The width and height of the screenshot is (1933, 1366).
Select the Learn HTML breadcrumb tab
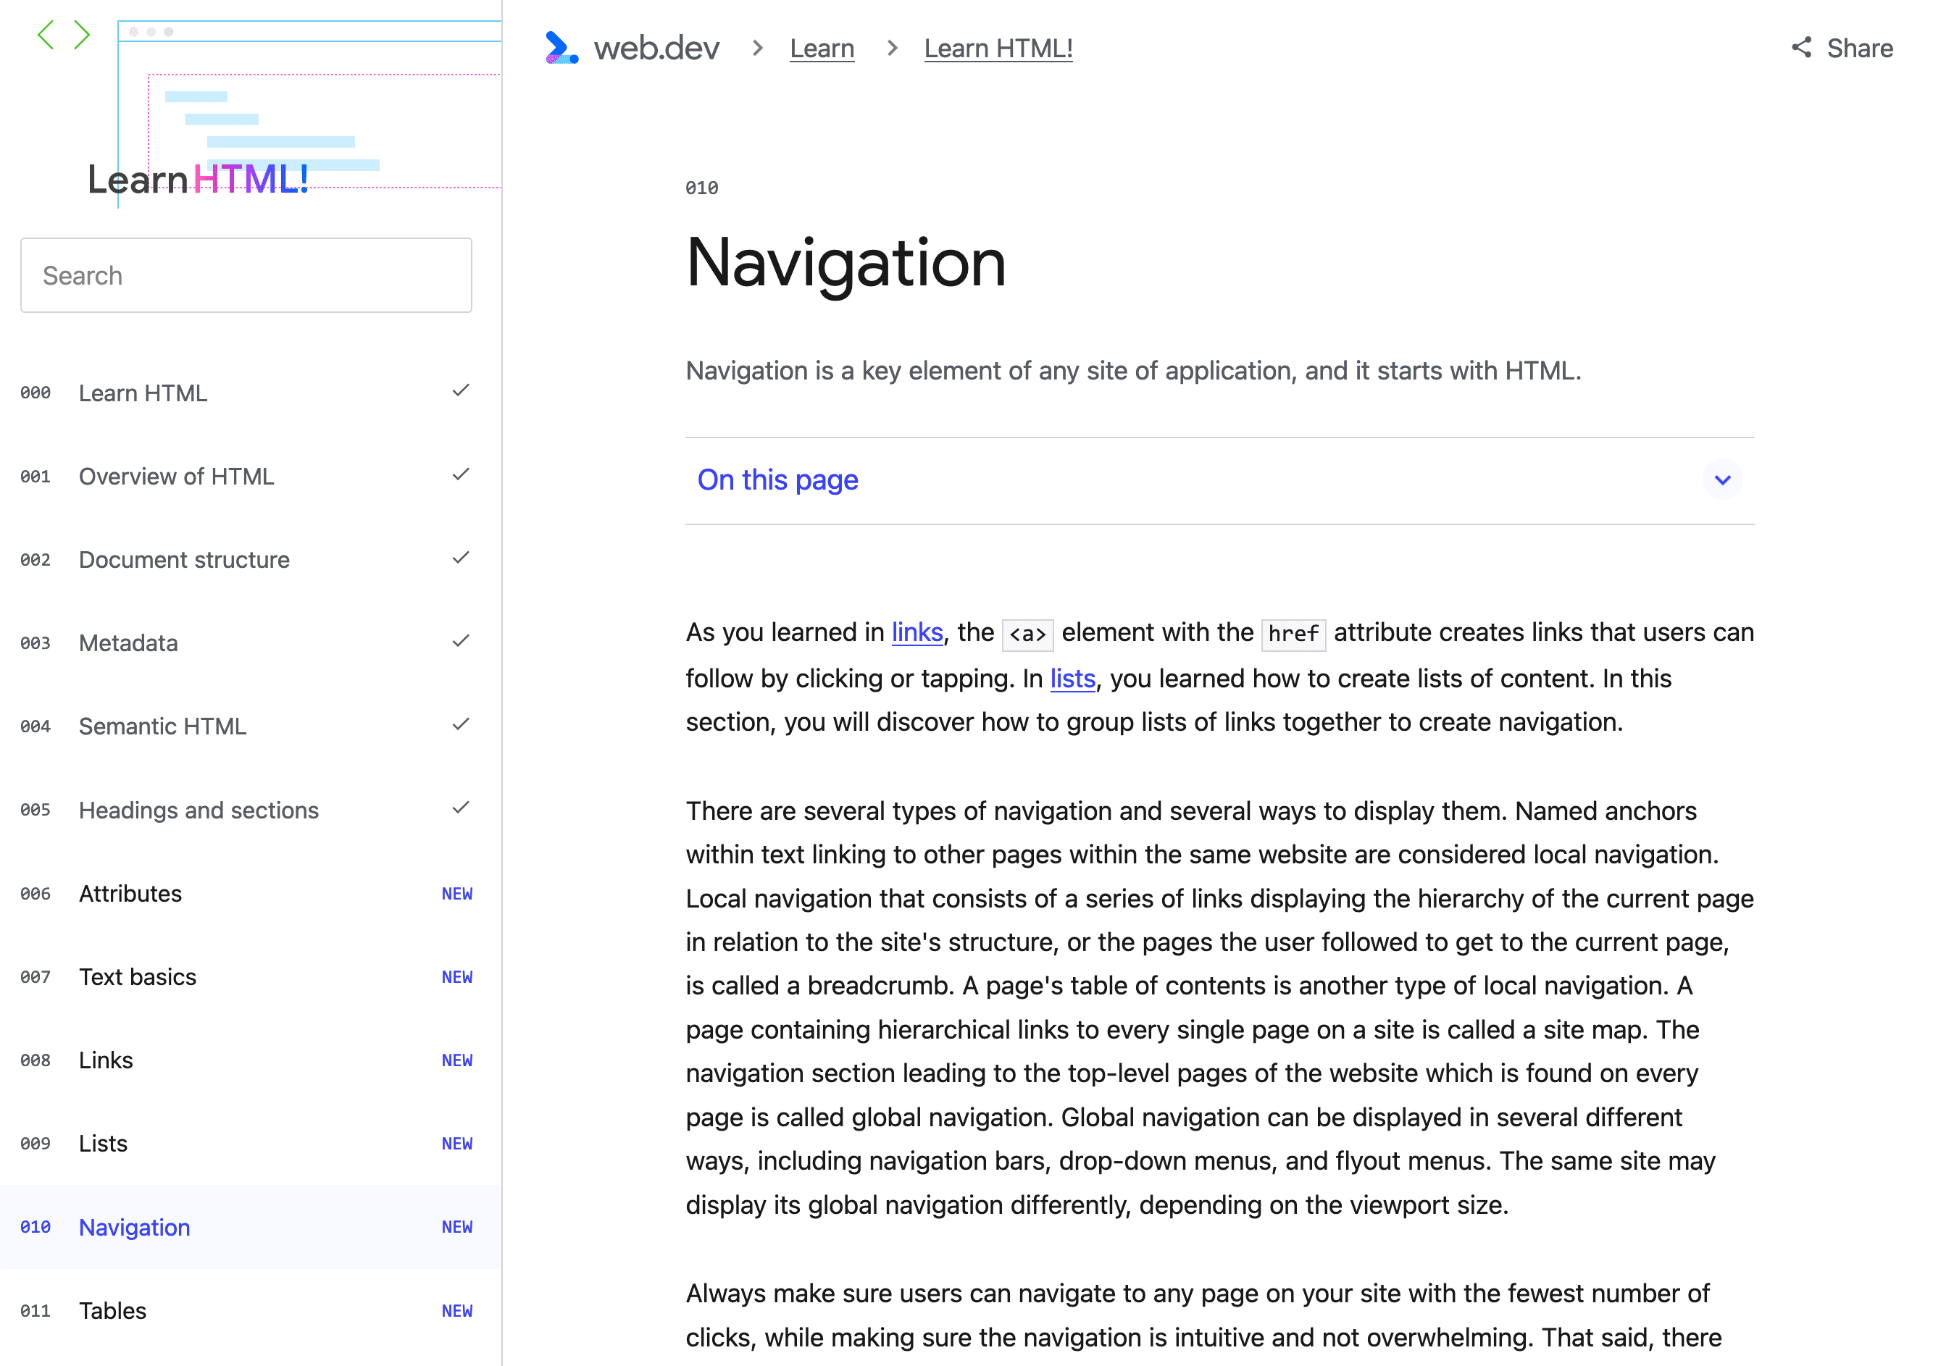(998, 49)
